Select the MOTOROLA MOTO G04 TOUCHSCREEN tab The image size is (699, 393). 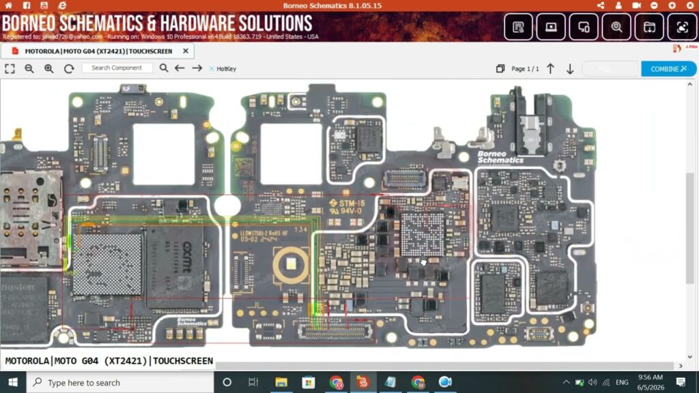98,51
